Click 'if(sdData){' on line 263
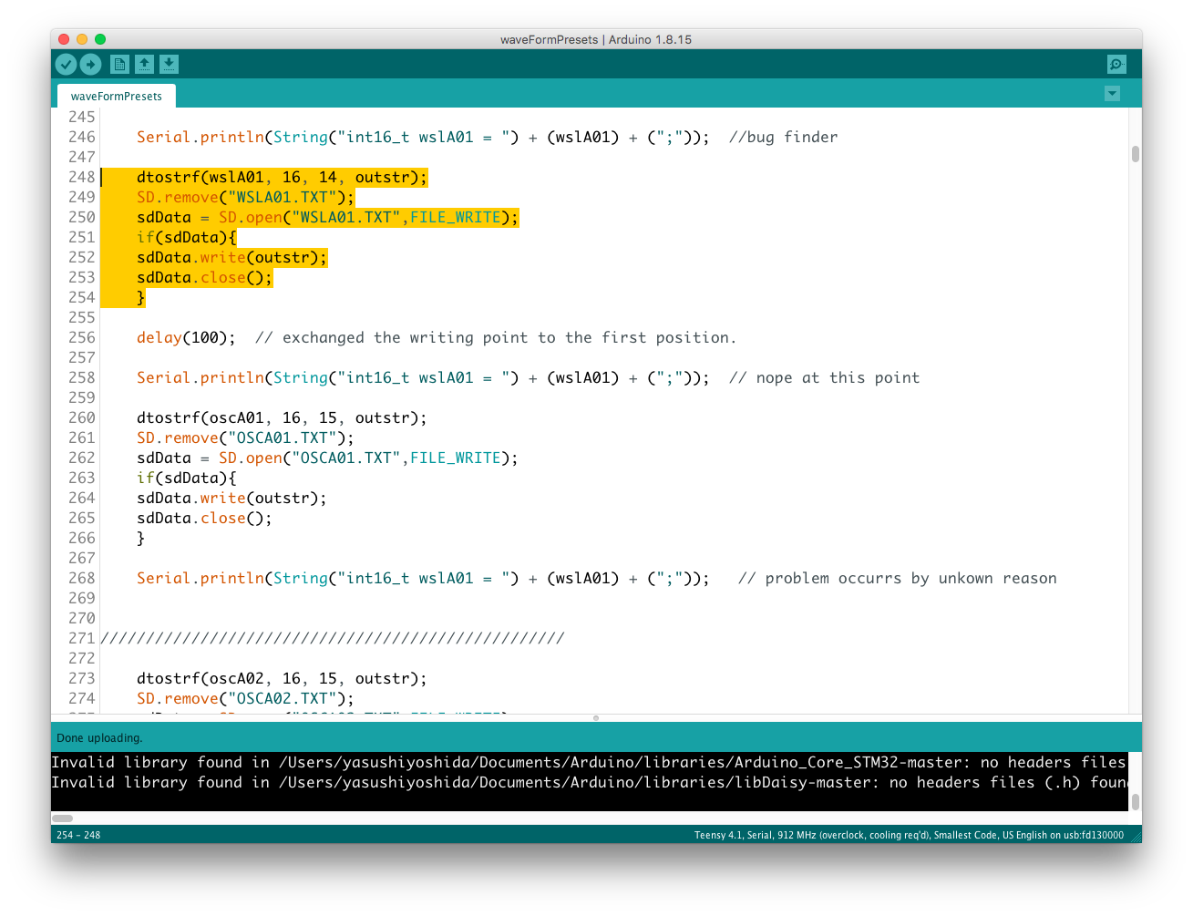1193x916 pixels. pyautogui.click(x=186, y=478)
